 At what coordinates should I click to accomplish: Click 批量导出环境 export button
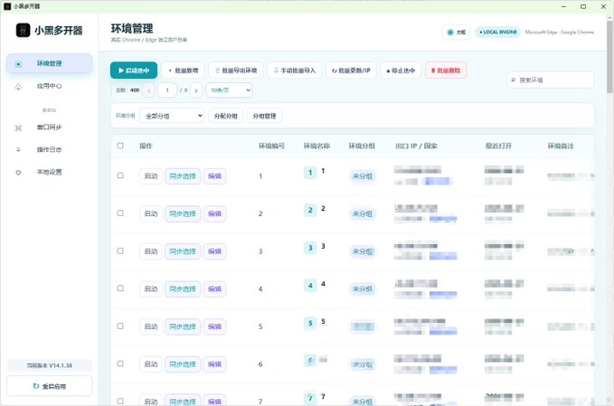[x=236, y=71]
